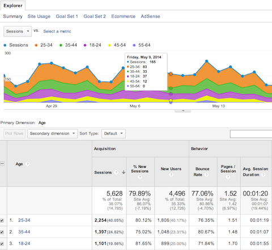Open the Goal Set 1 tab
The image size is (272, 250).
67,16
